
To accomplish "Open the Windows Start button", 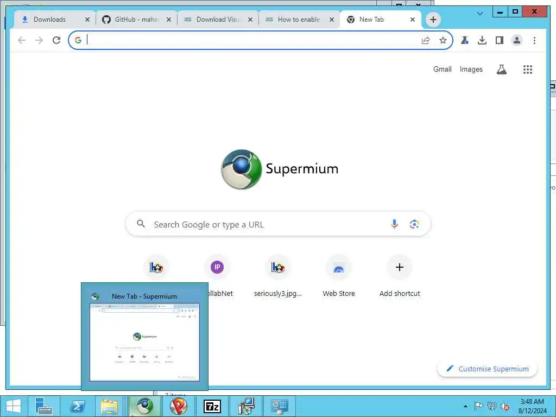I will click(x=14, y=406).
